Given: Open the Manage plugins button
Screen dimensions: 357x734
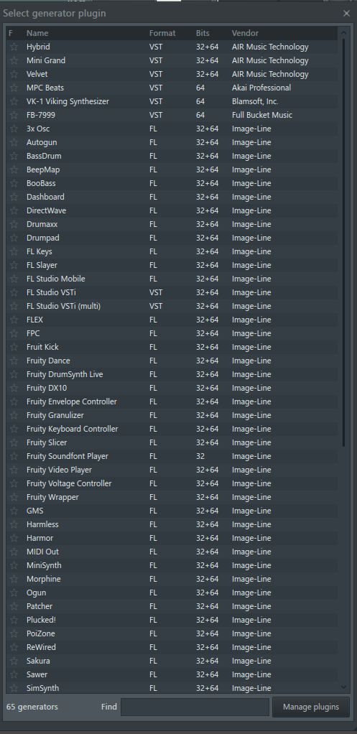Looking at the screenshot, I should (311, 707).
